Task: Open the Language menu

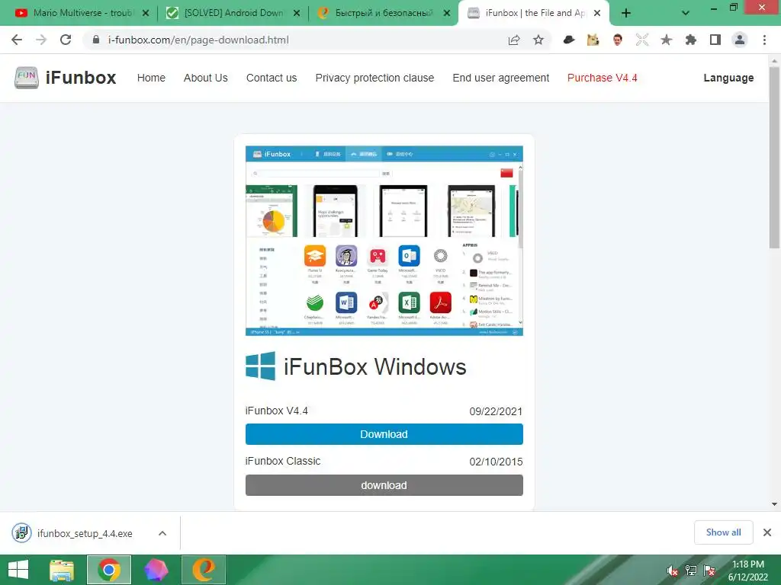Action: point(728,78)
